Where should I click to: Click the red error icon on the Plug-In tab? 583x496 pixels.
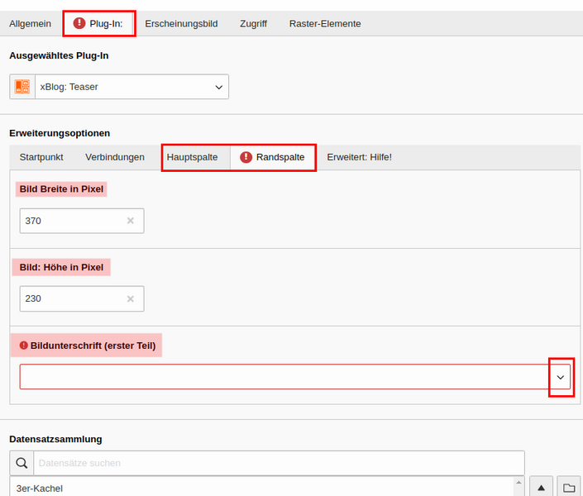79,23
